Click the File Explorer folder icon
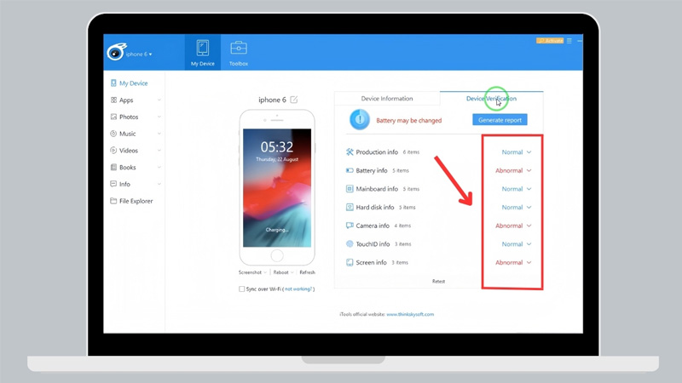Viewport: 682px width, 383px height. coord(113,201)
